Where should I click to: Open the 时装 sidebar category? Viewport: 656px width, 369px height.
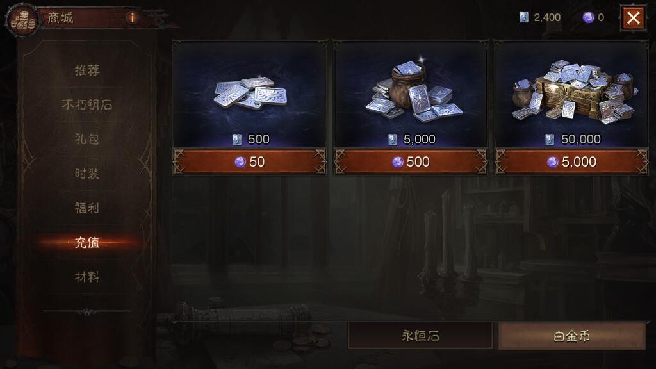(87, 173)
